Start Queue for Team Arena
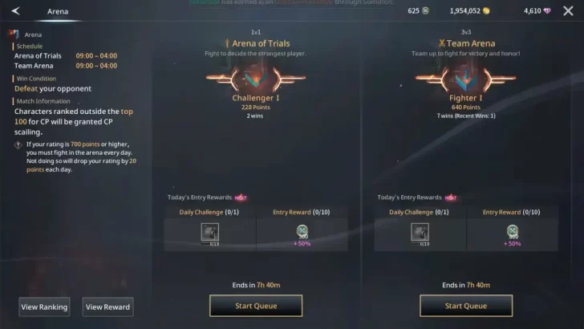Viewport: 584px width, 329px height. point(466,306)
